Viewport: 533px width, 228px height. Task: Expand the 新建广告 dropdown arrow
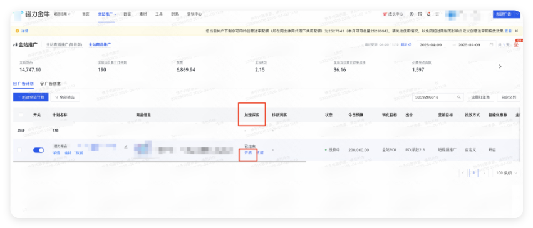[x=517, y=14]
